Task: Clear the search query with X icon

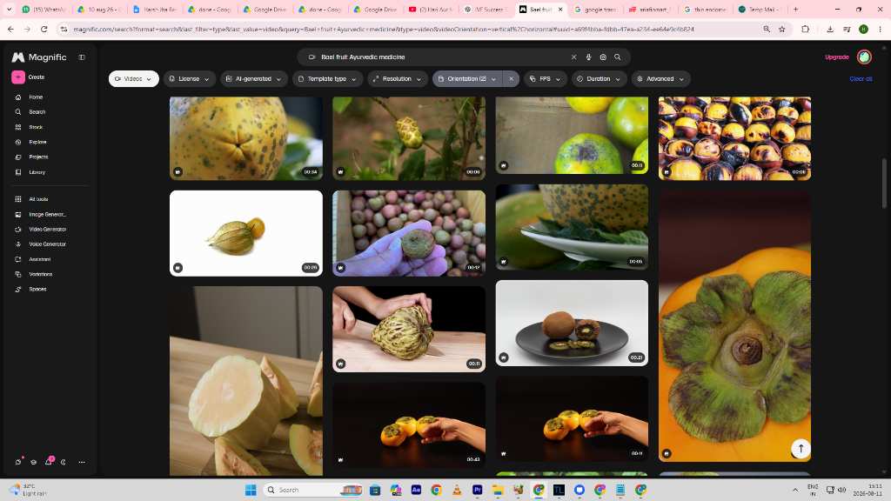Action: [574, 57]
